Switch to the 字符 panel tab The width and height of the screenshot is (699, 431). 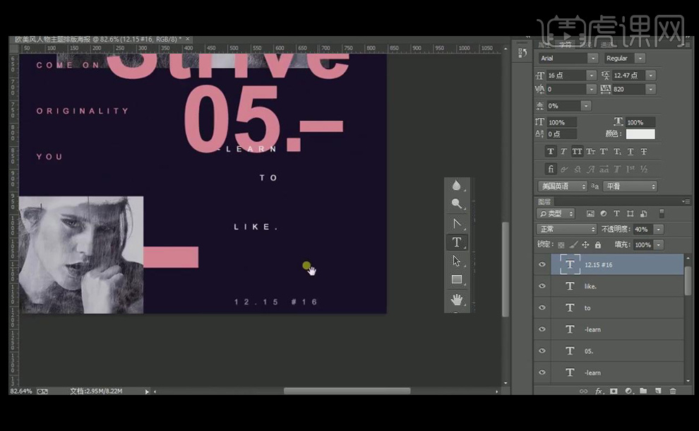(566, 45)
